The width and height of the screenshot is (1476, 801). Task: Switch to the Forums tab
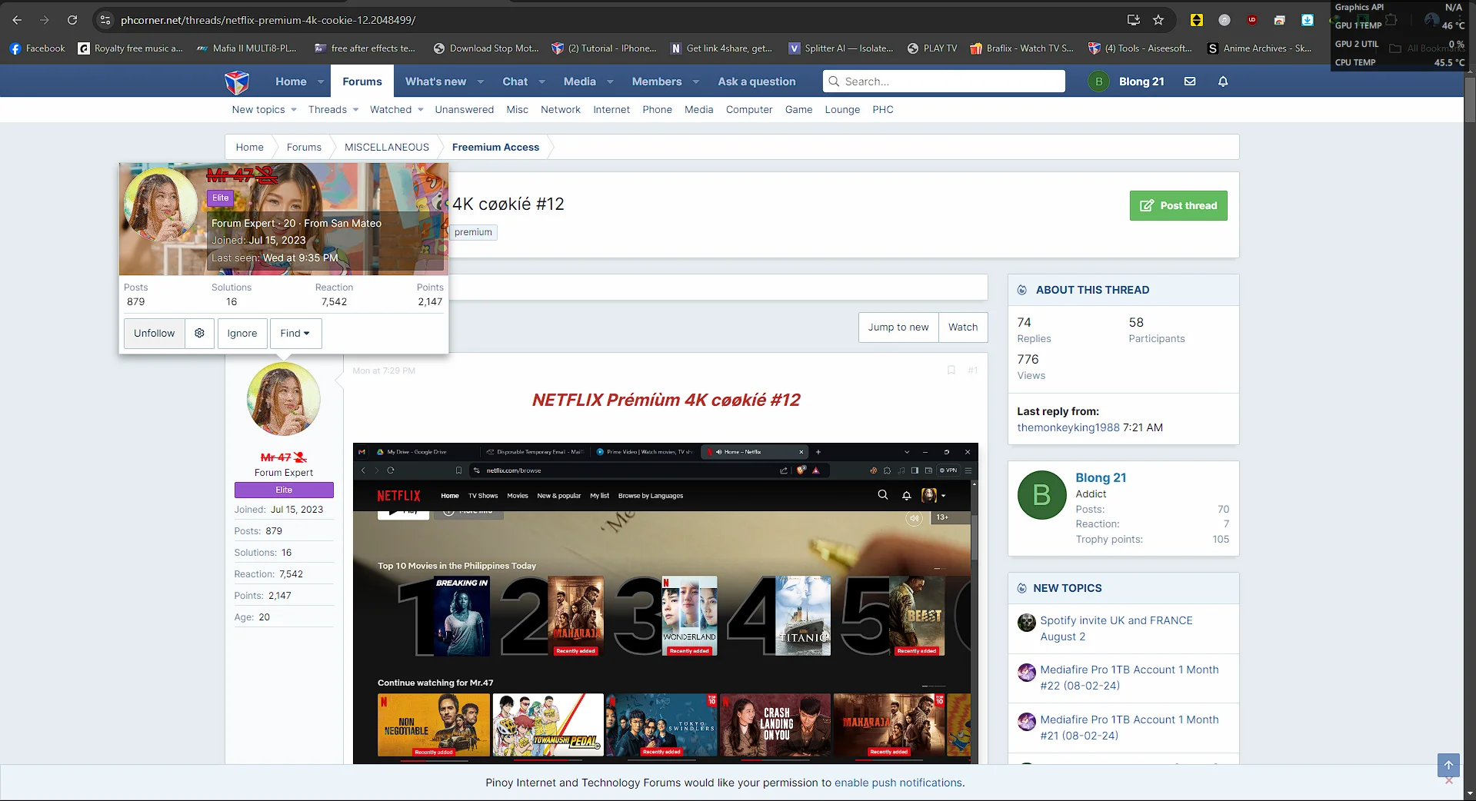pyautogui.click(x=362, y=81)
